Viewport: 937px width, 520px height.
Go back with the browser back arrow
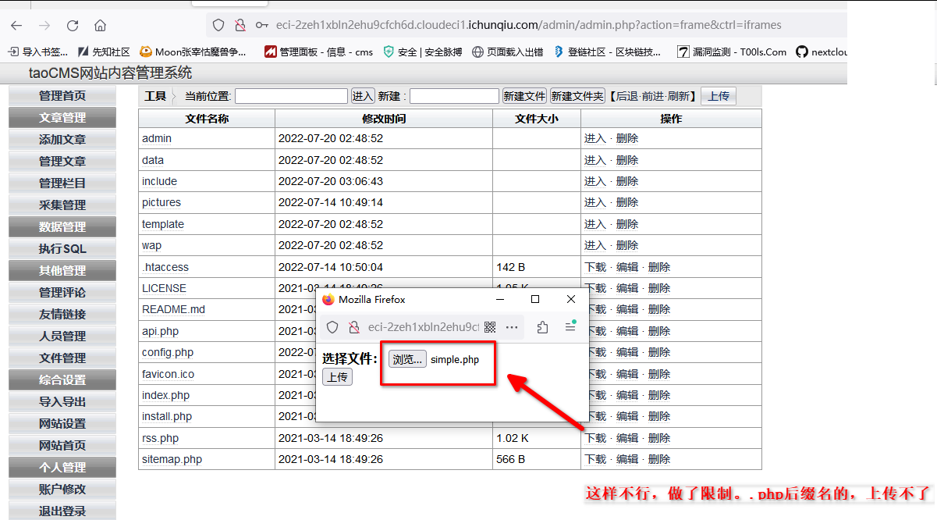(16, 25)
